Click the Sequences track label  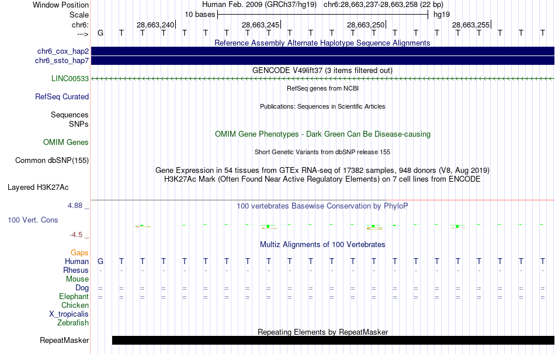pyautogui.click(x=70, y=114)
